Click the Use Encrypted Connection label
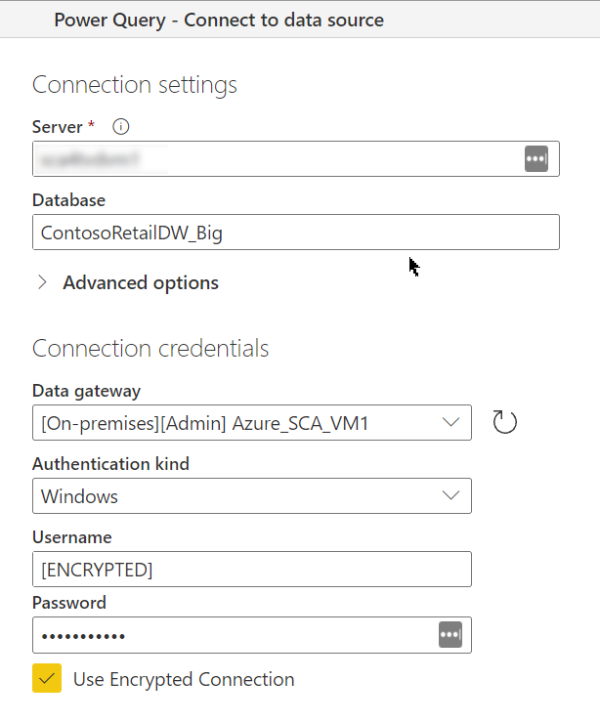600x722 pixels. pos(184,679)
